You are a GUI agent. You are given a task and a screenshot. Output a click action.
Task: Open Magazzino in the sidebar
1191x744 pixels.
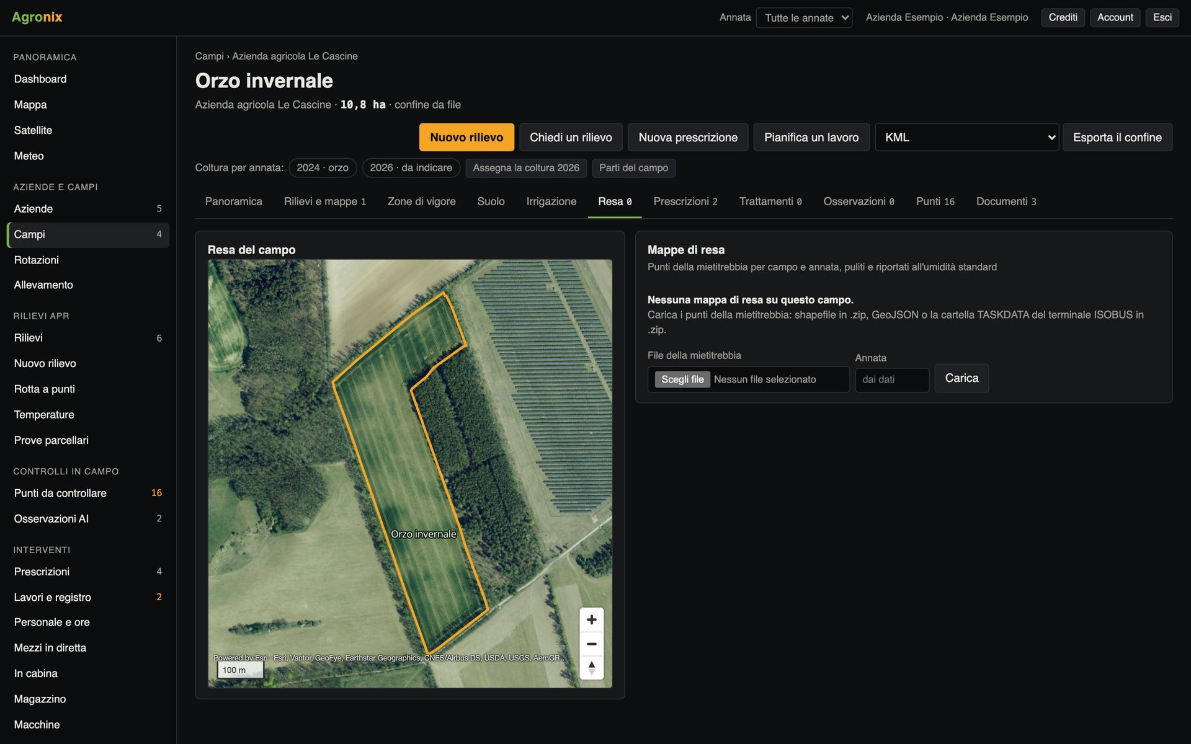(x=87, y=699)
